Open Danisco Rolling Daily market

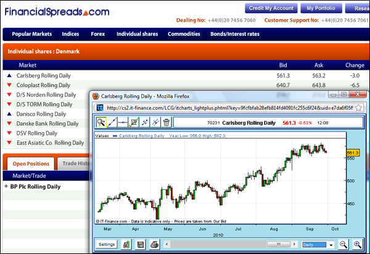(x=41, y=114)
